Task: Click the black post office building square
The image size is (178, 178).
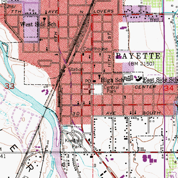Action: [95, 81]
